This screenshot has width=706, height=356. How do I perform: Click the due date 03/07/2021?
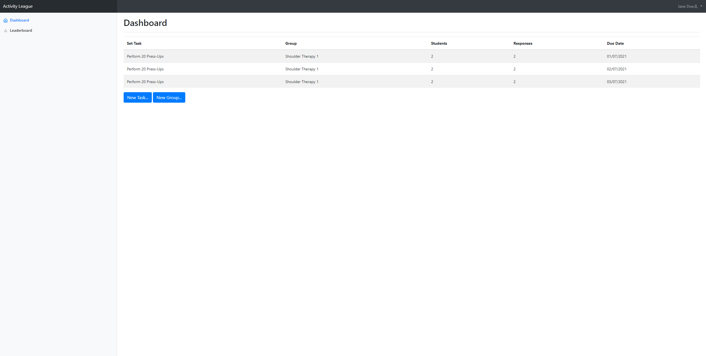[617, 82]
